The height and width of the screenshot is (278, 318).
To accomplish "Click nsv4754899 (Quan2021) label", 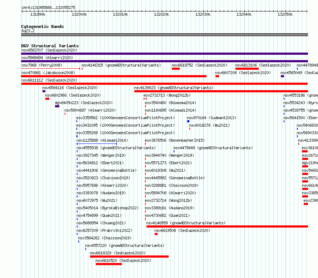I will click(x=99, y=215).
